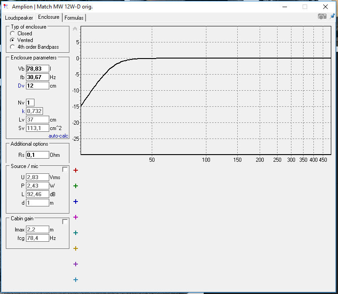Click the teal plus curve marker
Viewport: 338px width, 294px height.
76,233
